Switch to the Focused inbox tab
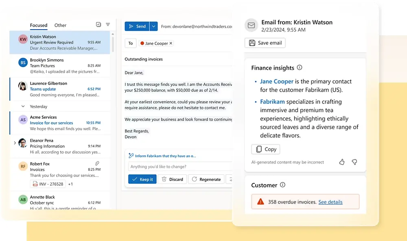Image resolution: width=407 pixels, height=241 pixels. click(39, 25)
